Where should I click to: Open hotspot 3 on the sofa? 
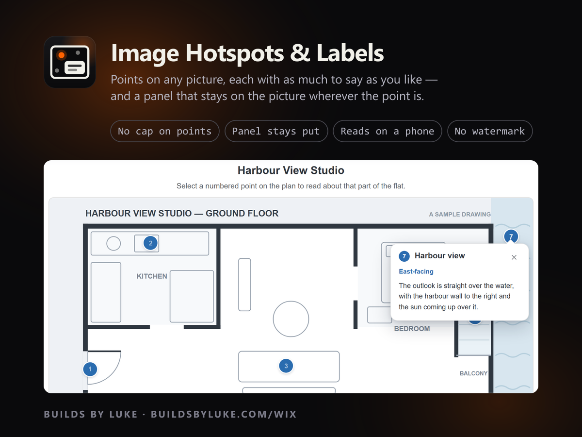(x=286, y=366)
